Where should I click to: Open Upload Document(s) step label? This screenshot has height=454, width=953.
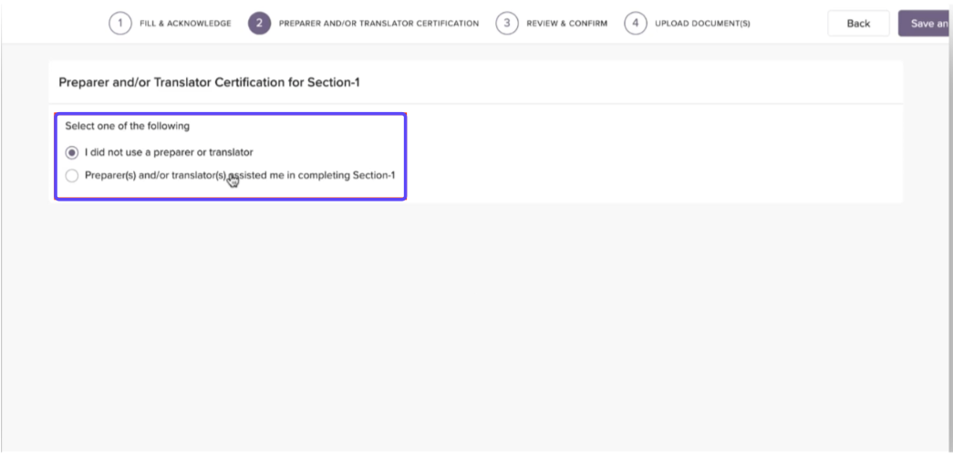pos(702,24)
